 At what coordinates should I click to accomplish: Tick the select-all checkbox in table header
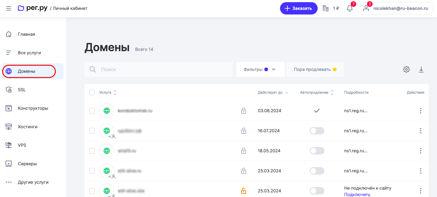click(92, 92)
